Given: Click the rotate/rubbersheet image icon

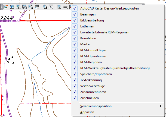Looking at the screenshot, I should [x=45, y=7].
